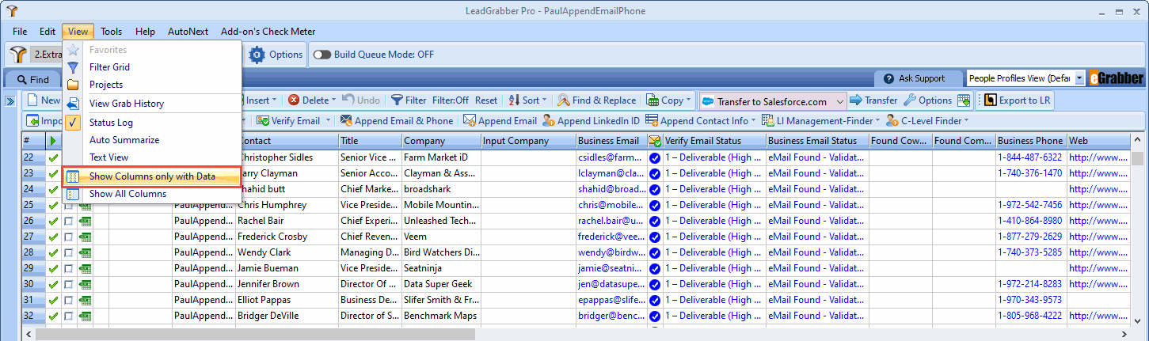Click the grid download icon after Options

pos(964,100)
